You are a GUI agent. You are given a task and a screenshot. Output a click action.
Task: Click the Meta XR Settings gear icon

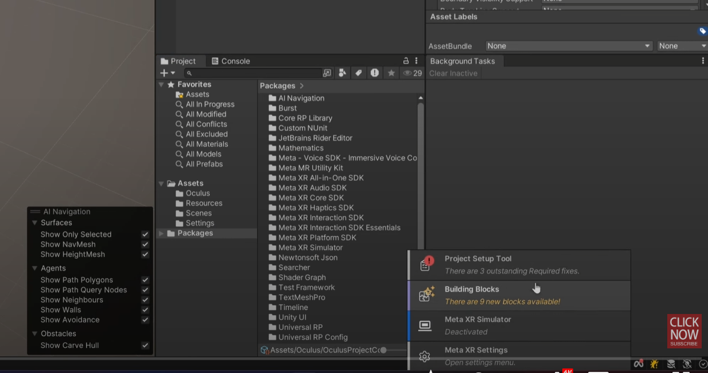point(425,356)
